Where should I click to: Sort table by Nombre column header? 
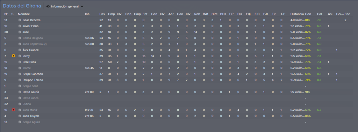24,14
